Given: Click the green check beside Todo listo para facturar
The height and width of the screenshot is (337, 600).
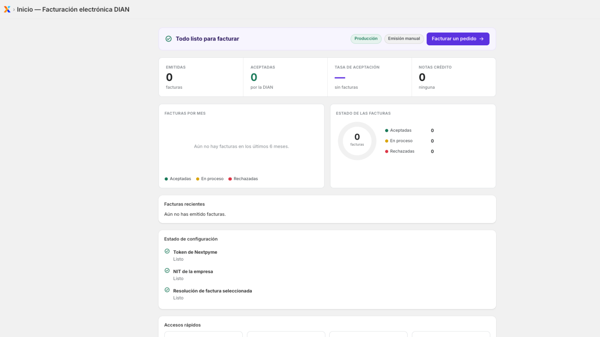Looking at the screenshot, I should [x=169, y=39].
